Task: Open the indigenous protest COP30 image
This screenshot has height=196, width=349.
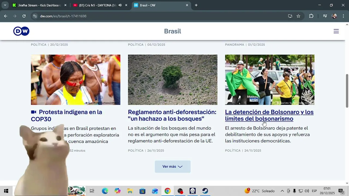Action: 76,80
